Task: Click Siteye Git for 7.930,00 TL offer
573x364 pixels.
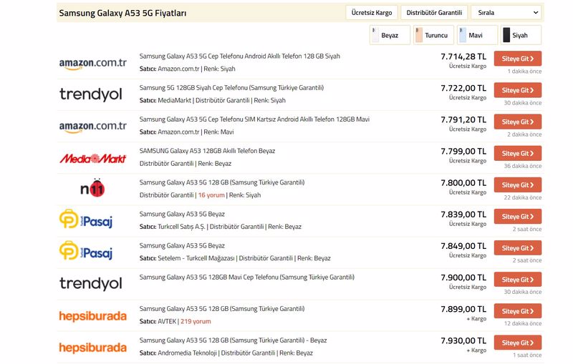Action: pyautogui.click(x=518, y=343)
